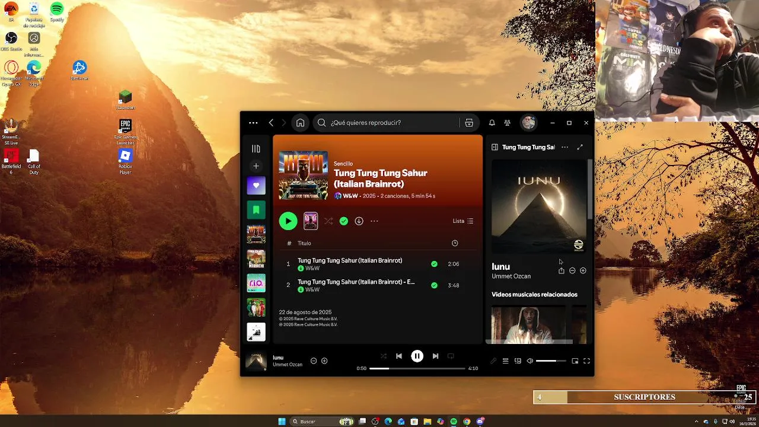The image size is (759, 427).
Task: Click the Iunu pyramid album artwork
Action: [x=539, y=206]
